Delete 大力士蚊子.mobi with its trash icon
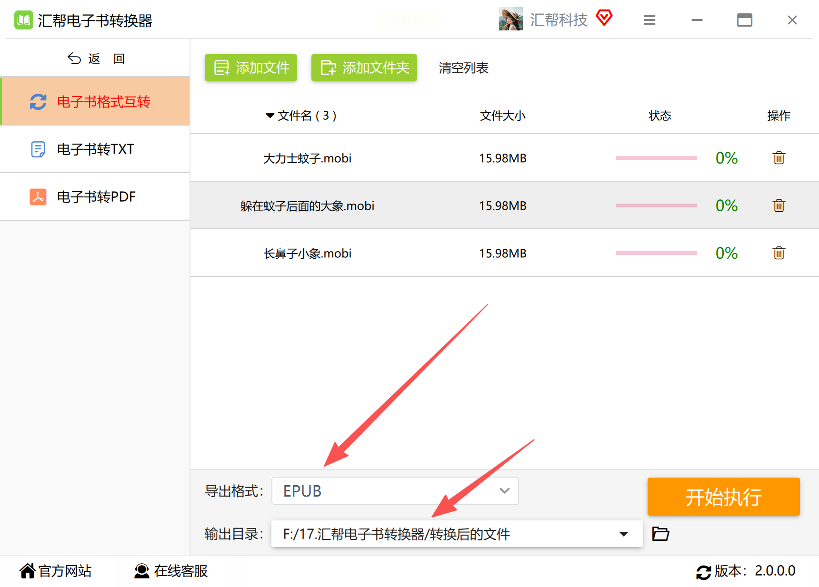Screen dimensions: 819x587 779,157
